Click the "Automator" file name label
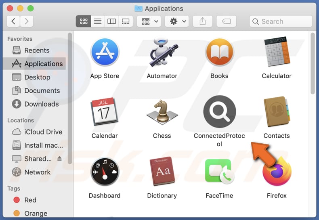Image resolution: width=319 pixels, height=220 pixels. coord(162,76)
